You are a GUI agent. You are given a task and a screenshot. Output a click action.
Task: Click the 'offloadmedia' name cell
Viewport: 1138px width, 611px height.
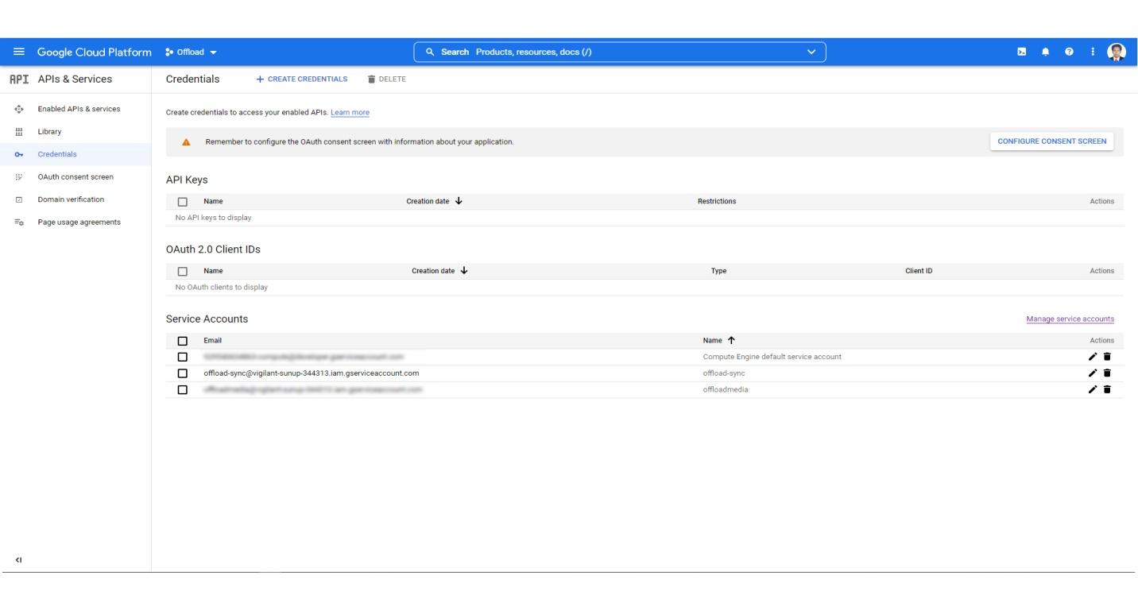pyautogui.click(x=726, y=389)
